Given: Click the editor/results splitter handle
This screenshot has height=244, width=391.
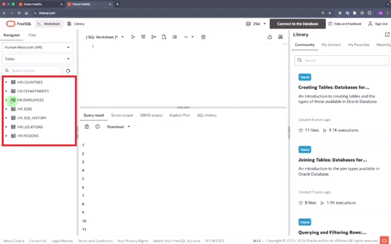Looking at the screenshot, I should (183, 107).
